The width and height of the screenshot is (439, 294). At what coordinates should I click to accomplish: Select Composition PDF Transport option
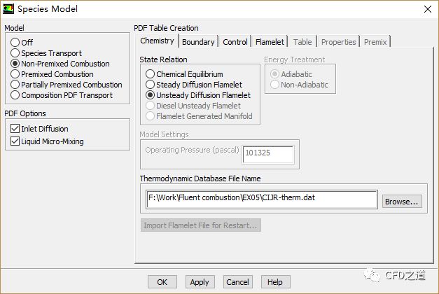tap(15, 95)
